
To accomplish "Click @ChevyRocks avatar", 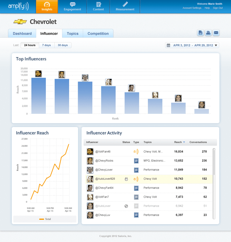I will click(x=90, y=161).
